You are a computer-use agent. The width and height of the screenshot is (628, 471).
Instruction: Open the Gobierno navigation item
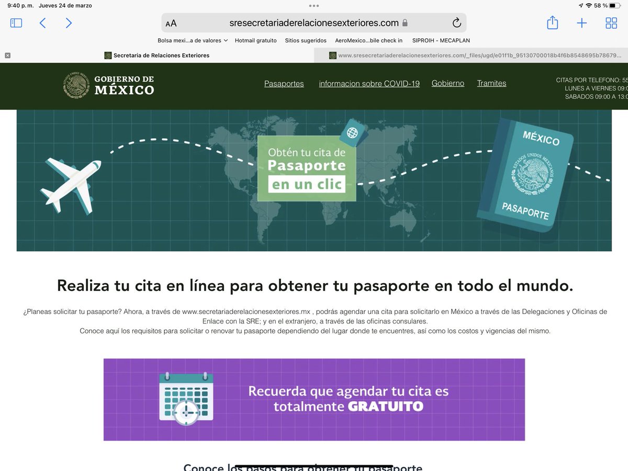[447, 83]
